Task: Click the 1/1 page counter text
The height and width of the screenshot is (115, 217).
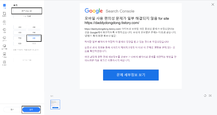Action: pyautogui.click(x=52, y=96)
